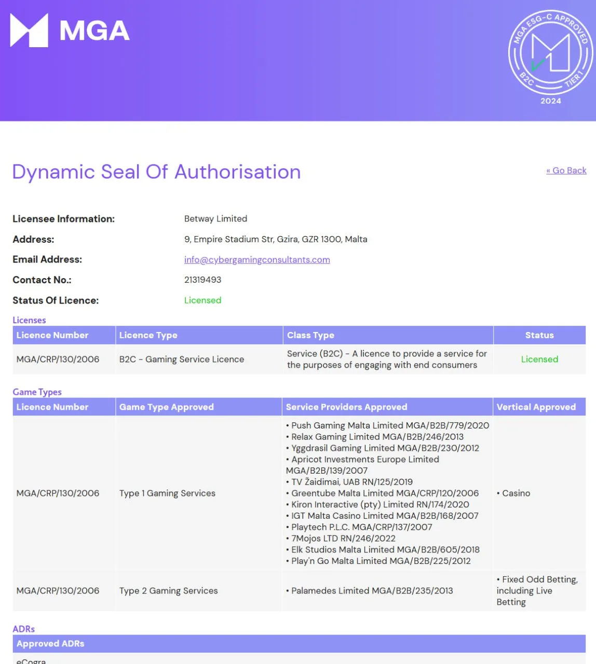Select the Service Providers Approved column header

click(x=387, y=407)
